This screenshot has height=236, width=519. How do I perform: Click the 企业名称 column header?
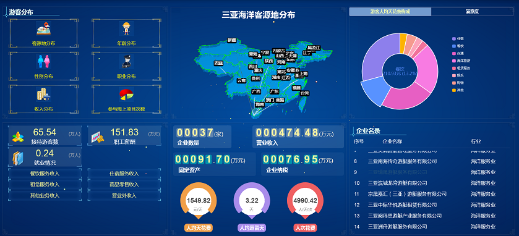click(x=392, y=141)
